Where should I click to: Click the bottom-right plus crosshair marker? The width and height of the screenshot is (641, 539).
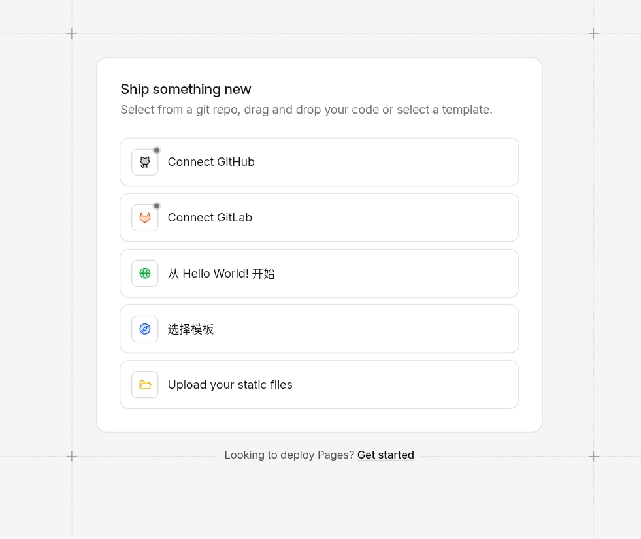click(593, 456)
